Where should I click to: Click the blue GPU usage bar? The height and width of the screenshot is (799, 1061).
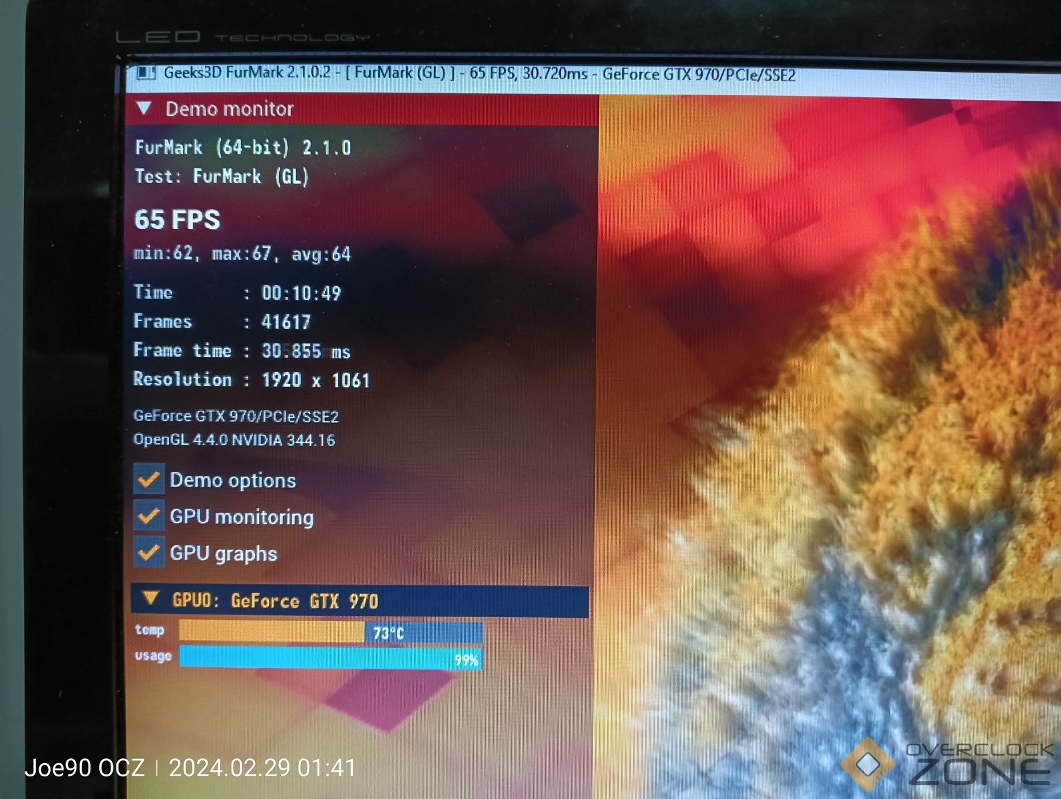click(329, 658)
